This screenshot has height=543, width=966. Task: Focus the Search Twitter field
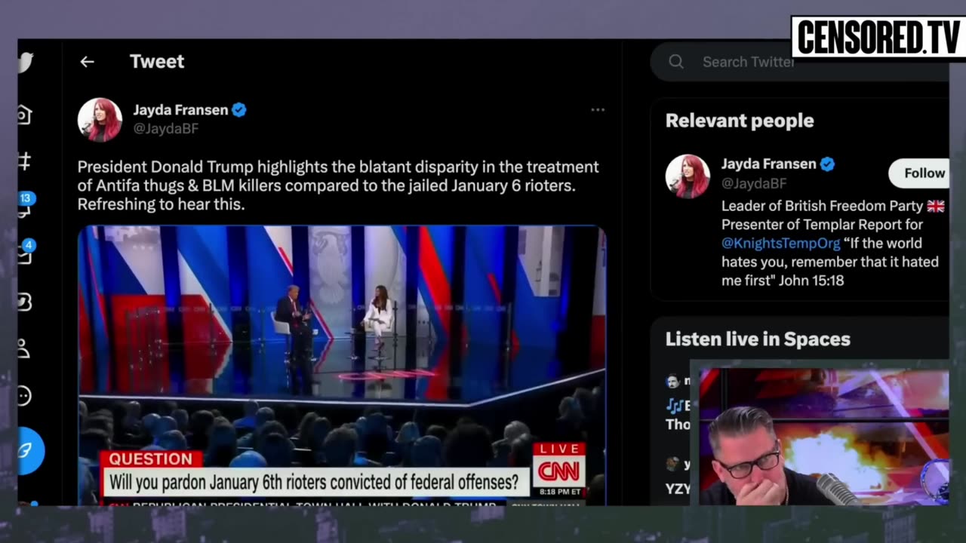(800, 62)
